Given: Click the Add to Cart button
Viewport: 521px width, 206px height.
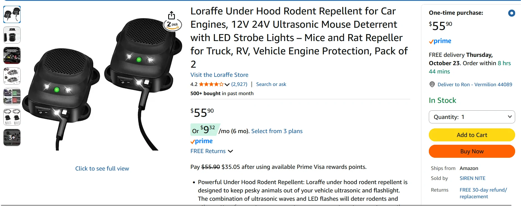Looking at the screenshot, I should pos(472,135).
